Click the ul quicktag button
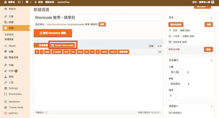The image size is (219, 118). point(87,52)
